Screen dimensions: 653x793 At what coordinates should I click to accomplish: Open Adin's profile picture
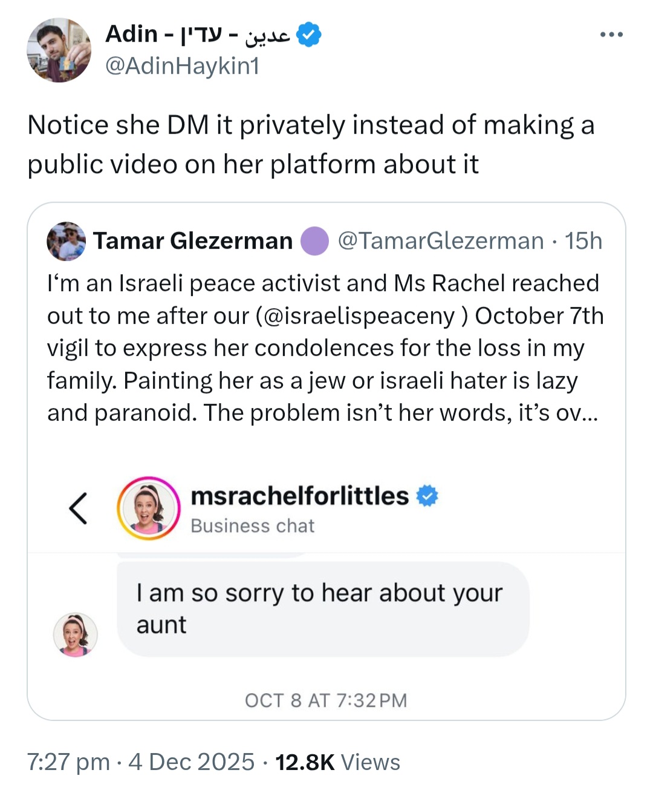(59, 50)
